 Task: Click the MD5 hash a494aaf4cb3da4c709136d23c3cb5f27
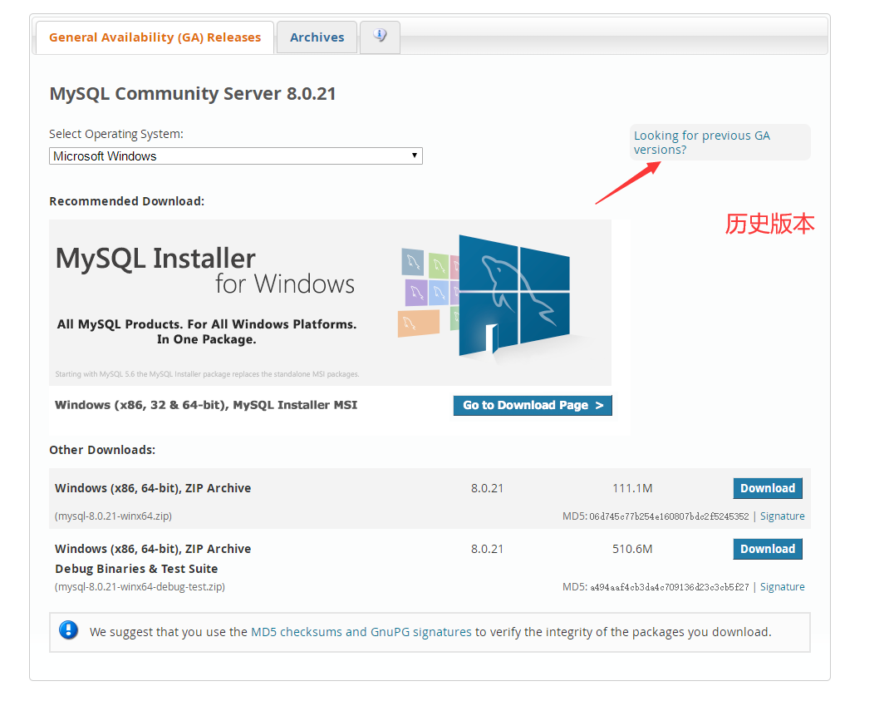pos(670,587)
